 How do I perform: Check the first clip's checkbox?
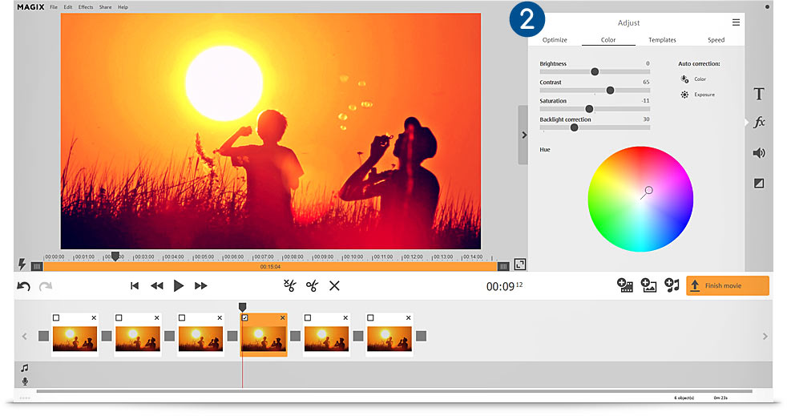point(56,318)
